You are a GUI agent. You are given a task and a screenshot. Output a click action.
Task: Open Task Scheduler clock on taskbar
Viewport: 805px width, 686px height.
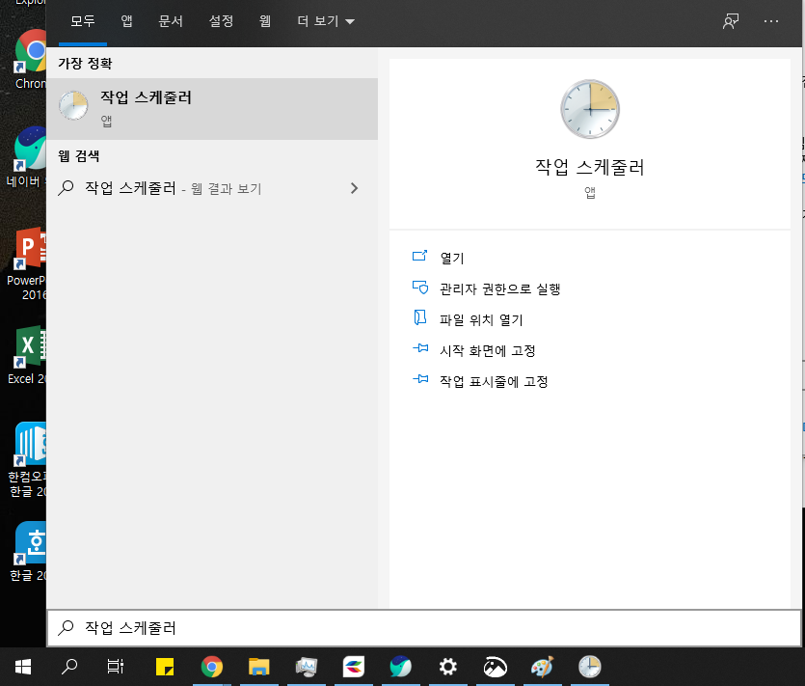pos(589,667)
